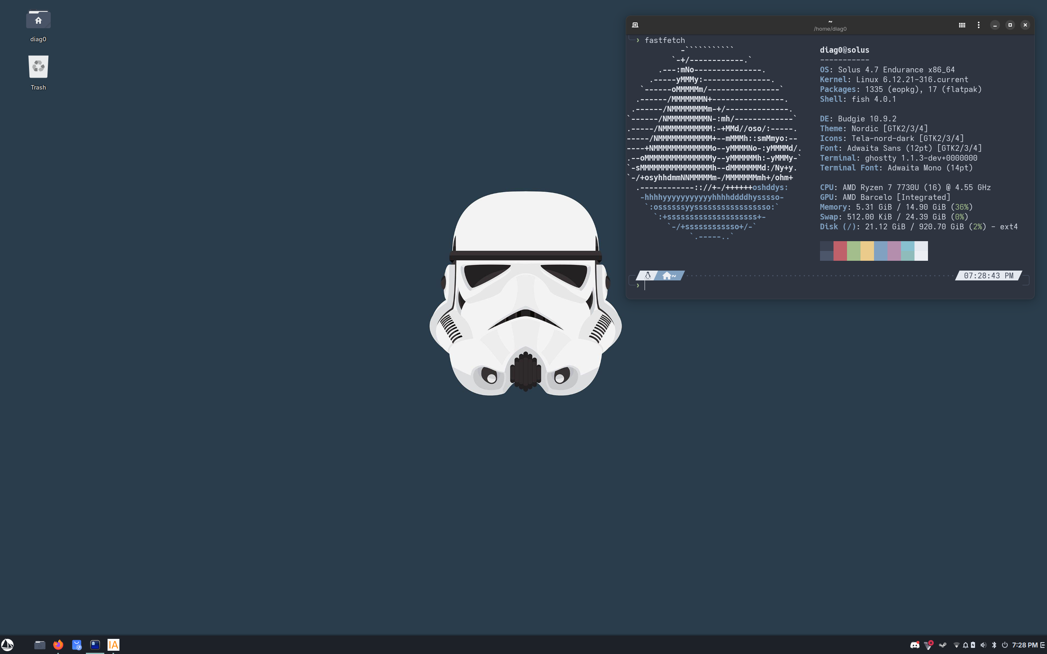Launch Firefox from the taskbar
The image size is (1047, 654).
tap(58, 645)
